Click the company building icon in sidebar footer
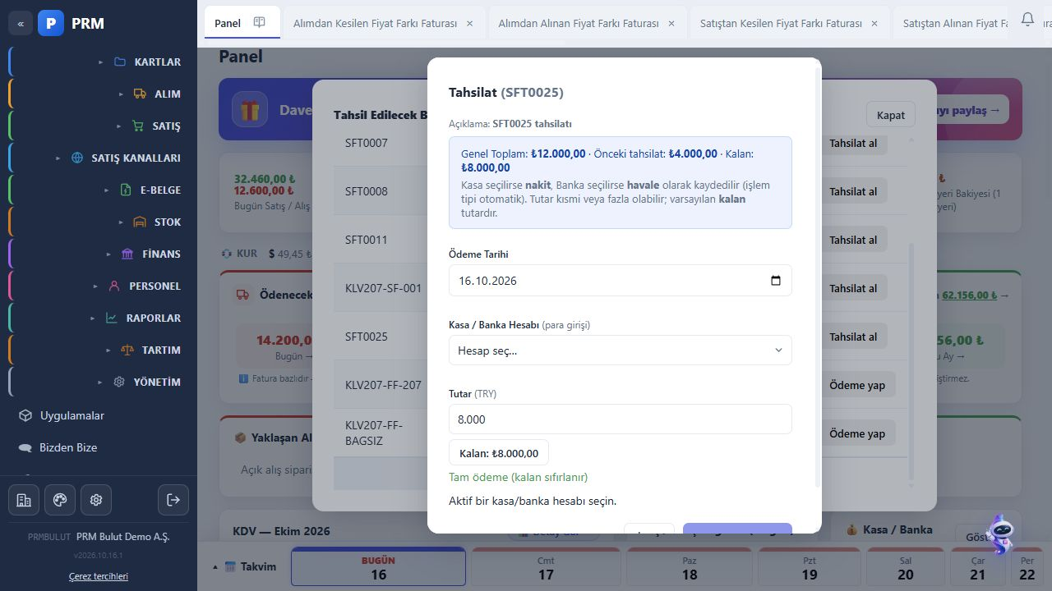1052x591 pixels. click(24, 500)
